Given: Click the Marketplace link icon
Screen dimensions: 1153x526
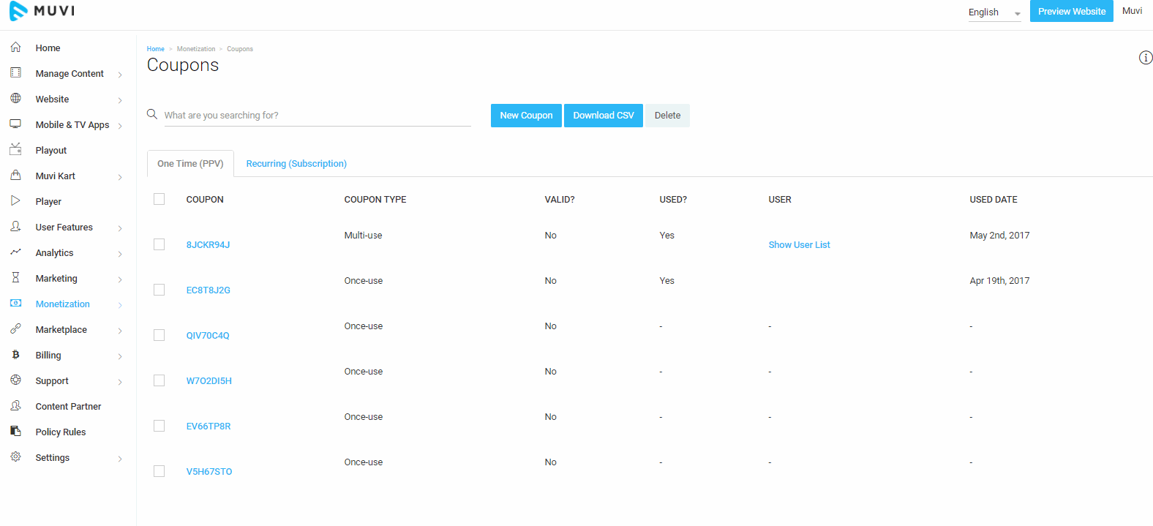Looking at the screenshot, I should (x=15, y=328).
